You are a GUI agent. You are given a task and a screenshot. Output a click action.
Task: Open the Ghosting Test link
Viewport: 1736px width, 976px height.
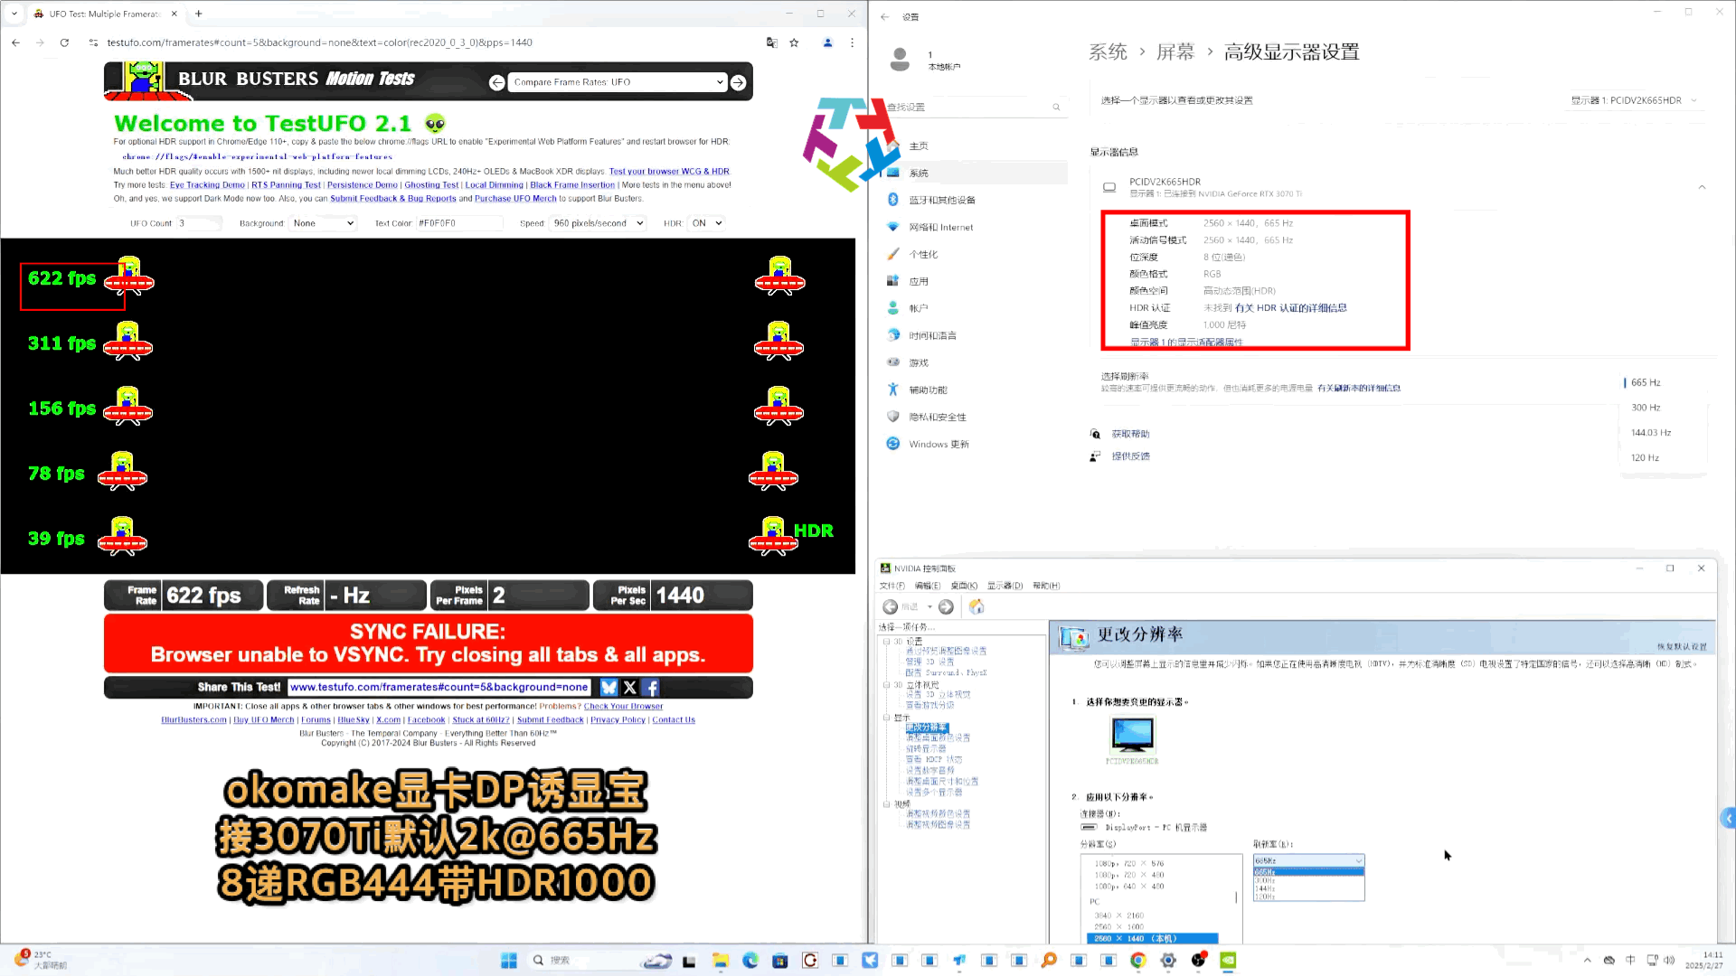point(431,185)
